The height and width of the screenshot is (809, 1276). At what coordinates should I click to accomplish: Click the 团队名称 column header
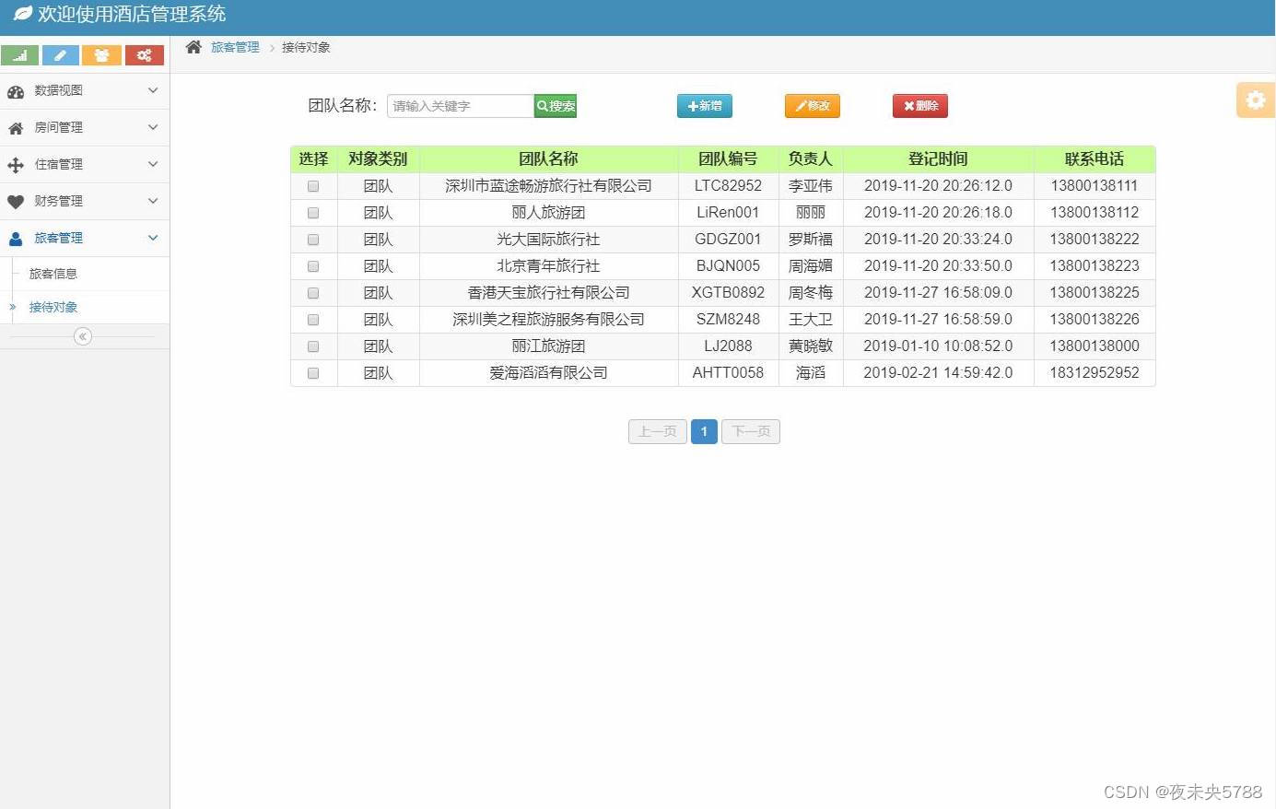548,159
